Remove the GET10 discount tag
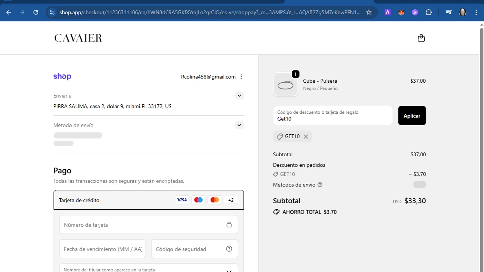Screen dimensions: 484x272 coord(306,137)
